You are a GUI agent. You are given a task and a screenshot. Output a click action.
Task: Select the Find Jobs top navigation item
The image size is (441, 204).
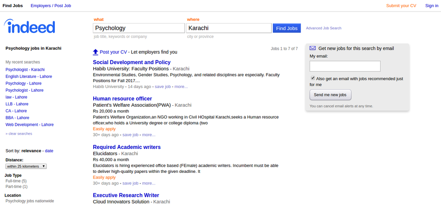tap(13, 6)
